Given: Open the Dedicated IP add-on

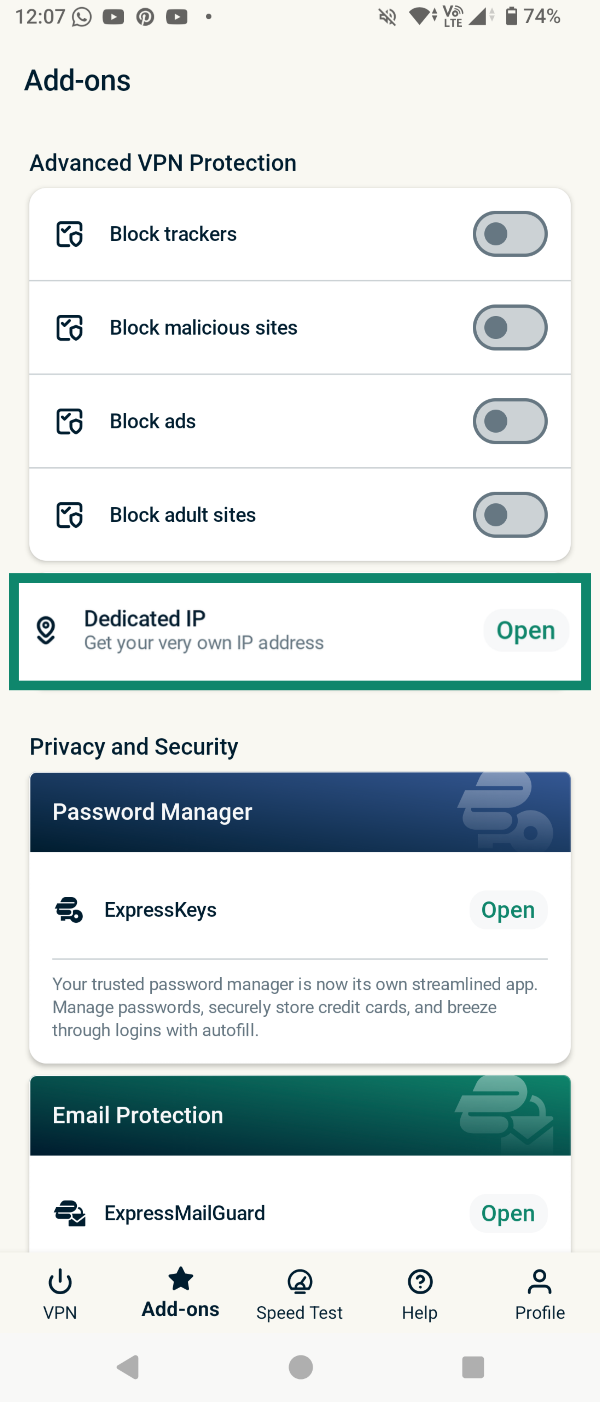Looking at the screenshot, I should (x=526, y=630).
